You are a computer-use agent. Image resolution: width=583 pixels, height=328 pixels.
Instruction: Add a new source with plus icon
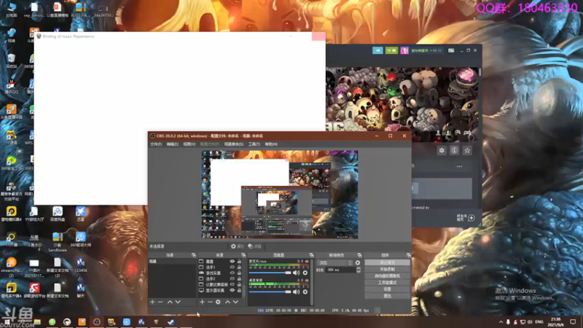pyautogui.click(x=202, y=302)
